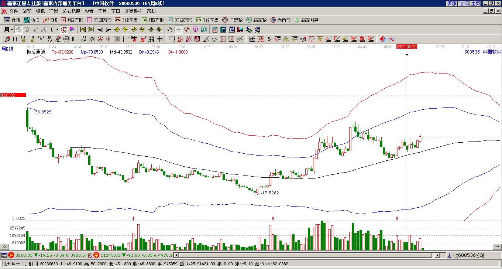Open the 公式选股 menu

point(71,11)
